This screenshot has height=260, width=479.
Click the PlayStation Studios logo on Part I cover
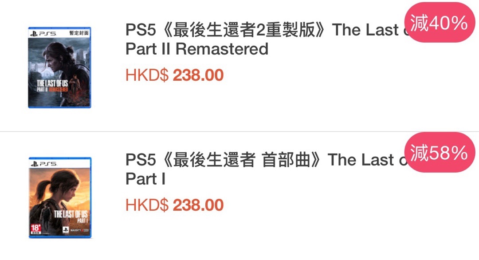click(x=65, y=230)
